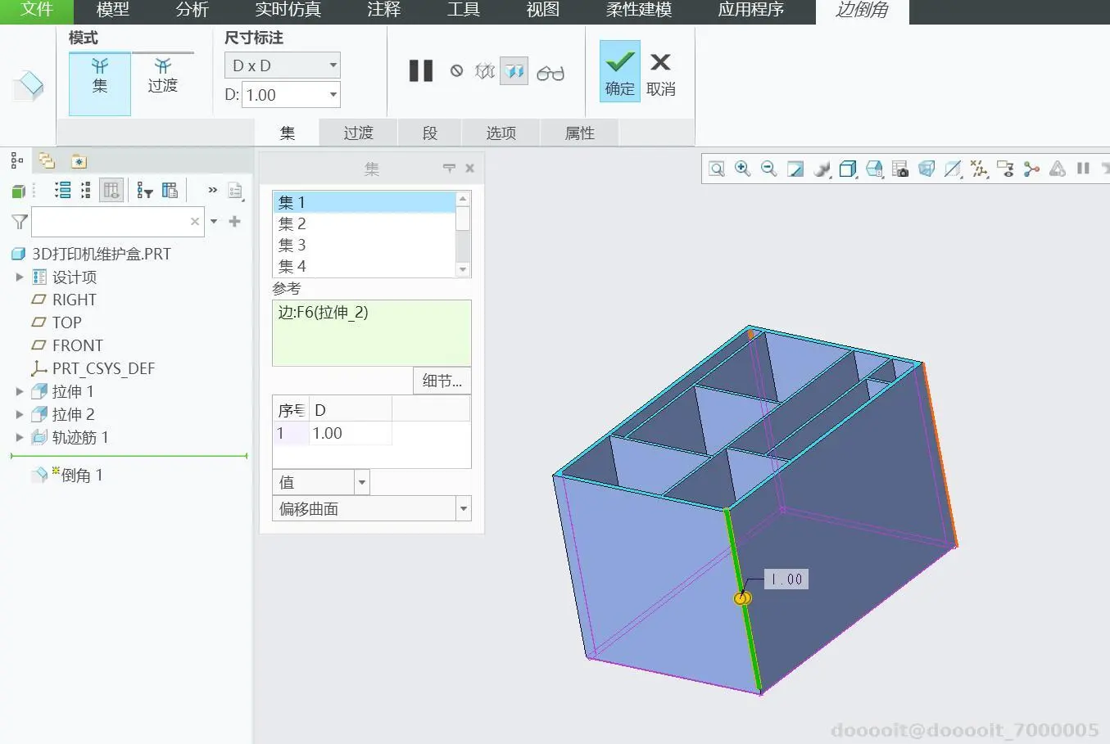Pause the edge chamfer feature tool
The height and width of the screenshot is (744, 1110).
[421, 71]
